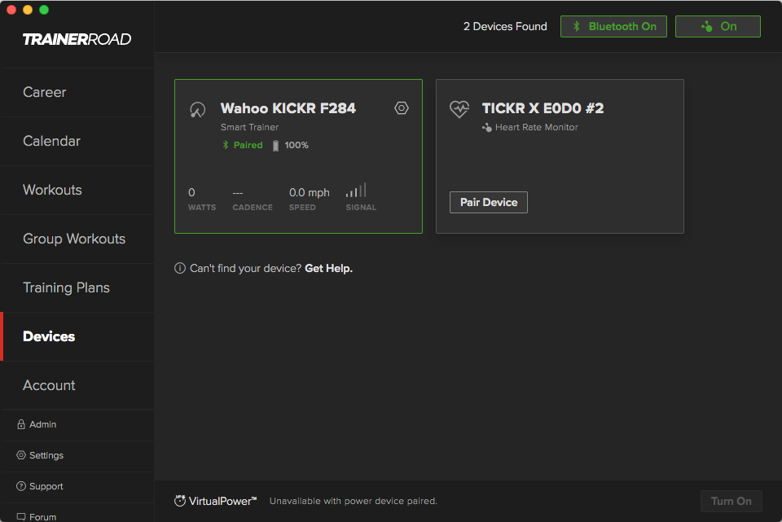
Task: Click the heart rate icon on TICKR card
Action: pyautogui.click(x=459, y=108)
